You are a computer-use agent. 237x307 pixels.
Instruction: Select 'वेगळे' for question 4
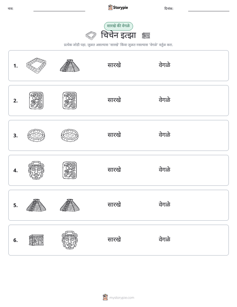(164, 170)
